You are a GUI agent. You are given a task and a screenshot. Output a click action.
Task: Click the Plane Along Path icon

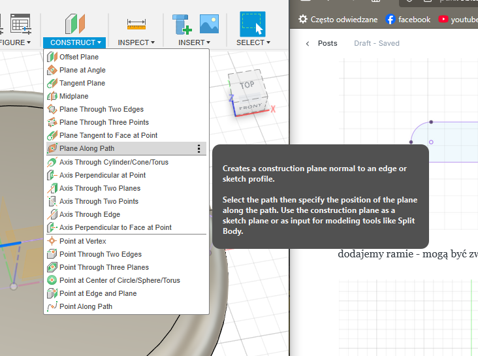[52, 148]
